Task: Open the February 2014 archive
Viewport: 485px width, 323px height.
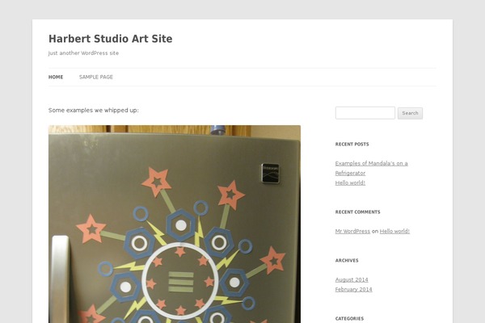Action: point(353,289)
